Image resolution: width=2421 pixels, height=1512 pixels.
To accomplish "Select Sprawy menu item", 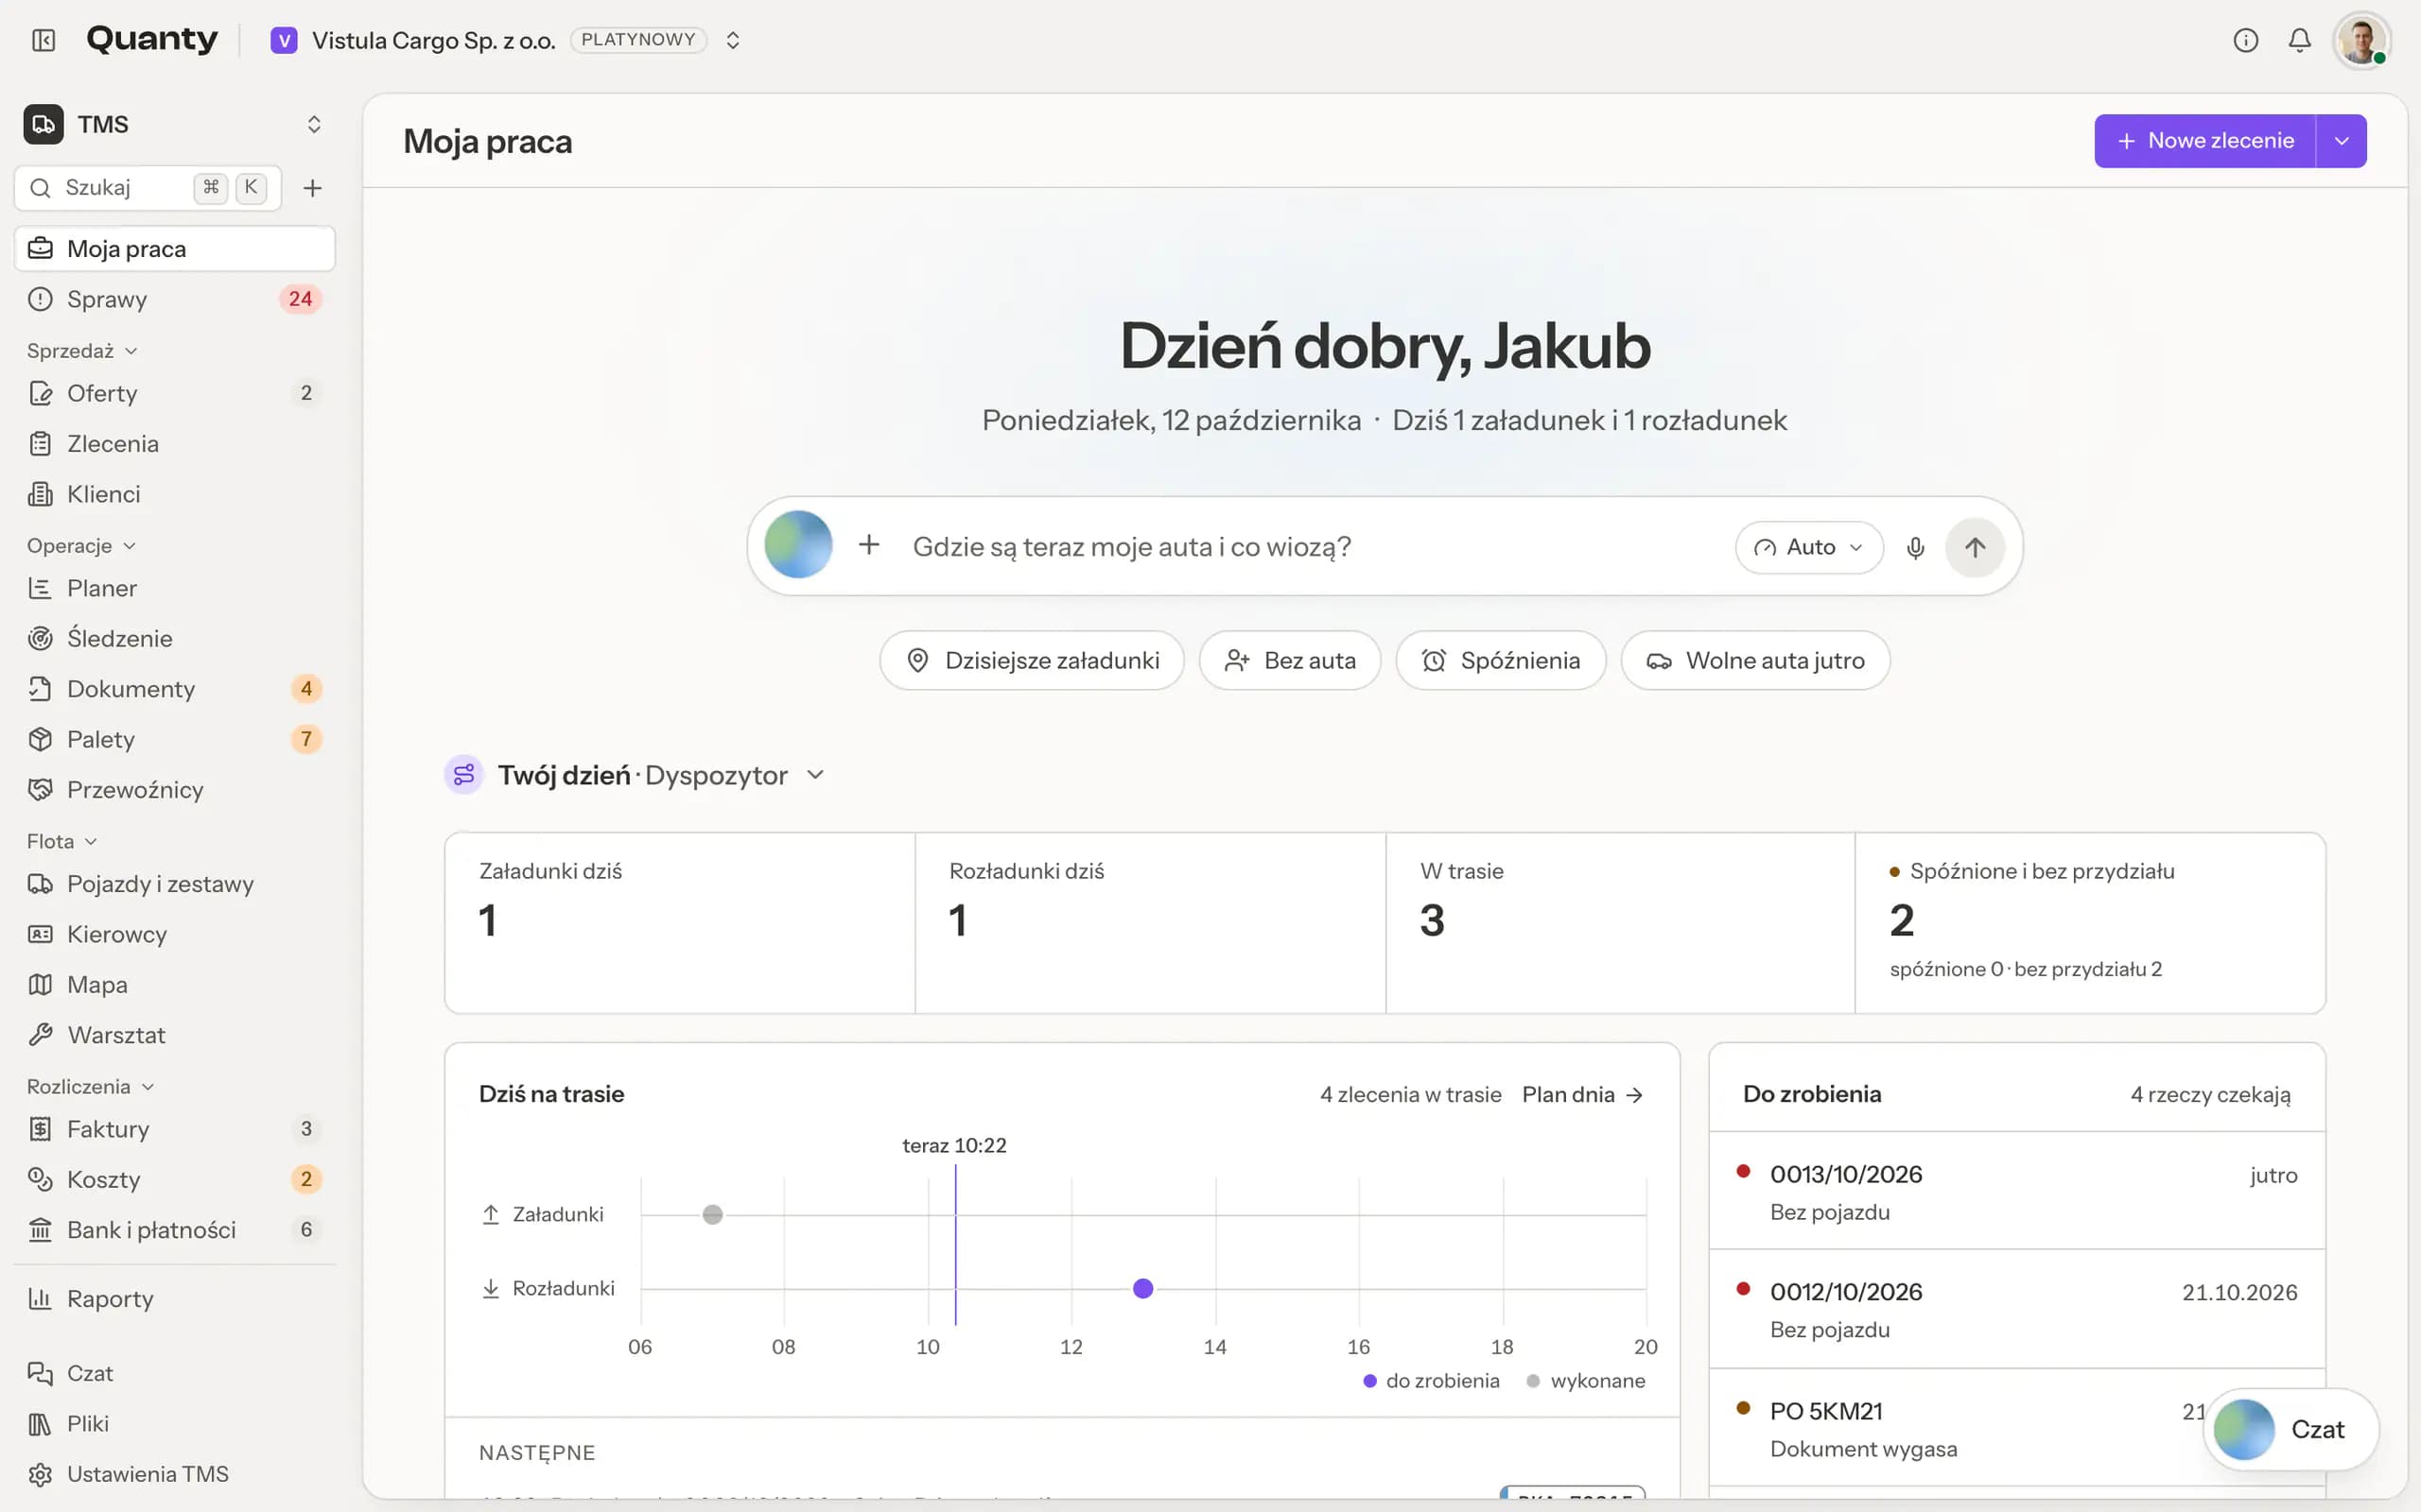I will (x=174, y=299).
